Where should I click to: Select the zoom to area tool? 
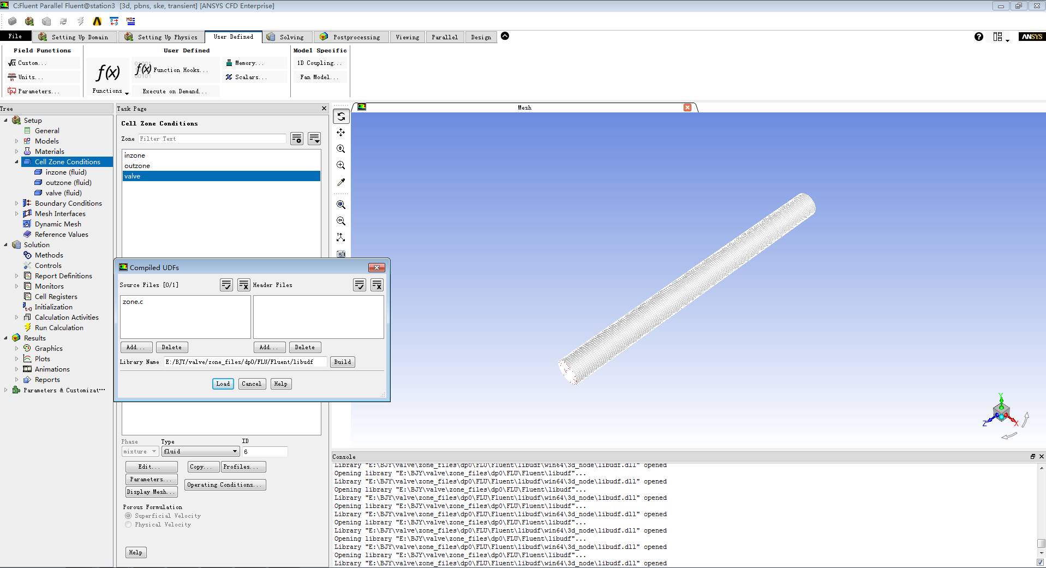(341, 165)
